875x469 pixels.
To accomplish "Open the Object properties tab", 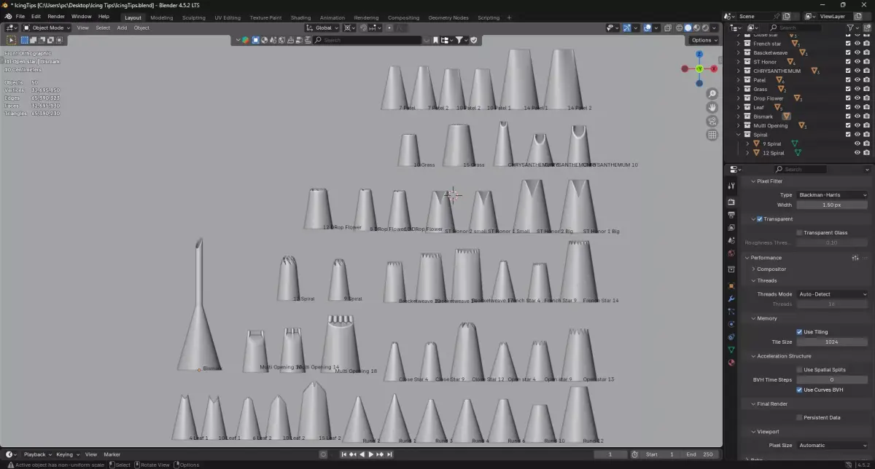I will pos(731,285).
